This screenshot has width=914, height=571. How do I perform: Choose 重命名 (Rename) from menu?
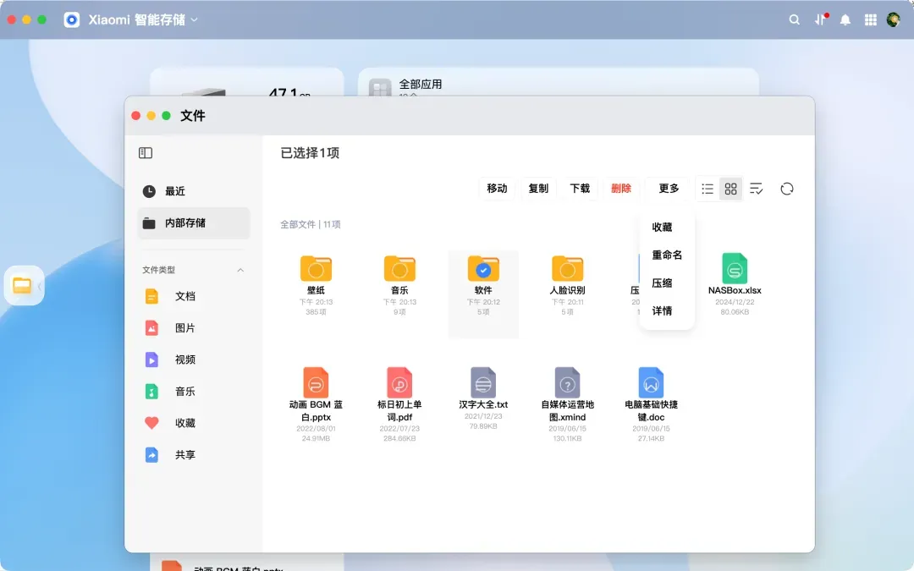(666, 255)
